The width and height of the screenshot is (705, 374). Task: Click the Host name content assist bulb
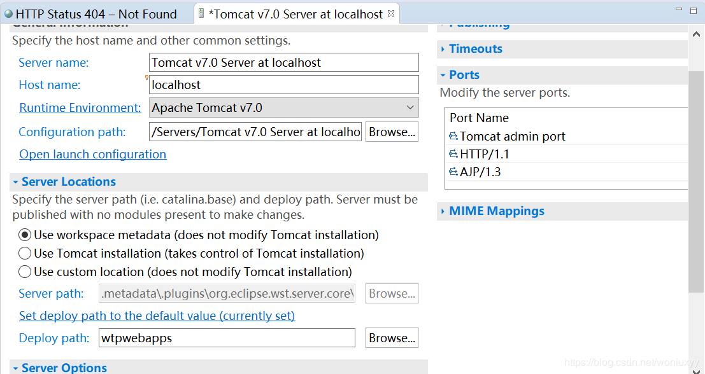pos(146,78)
